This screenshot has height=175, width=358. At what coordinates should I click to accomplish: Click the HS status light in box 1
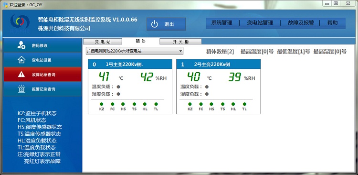[211, 104]
